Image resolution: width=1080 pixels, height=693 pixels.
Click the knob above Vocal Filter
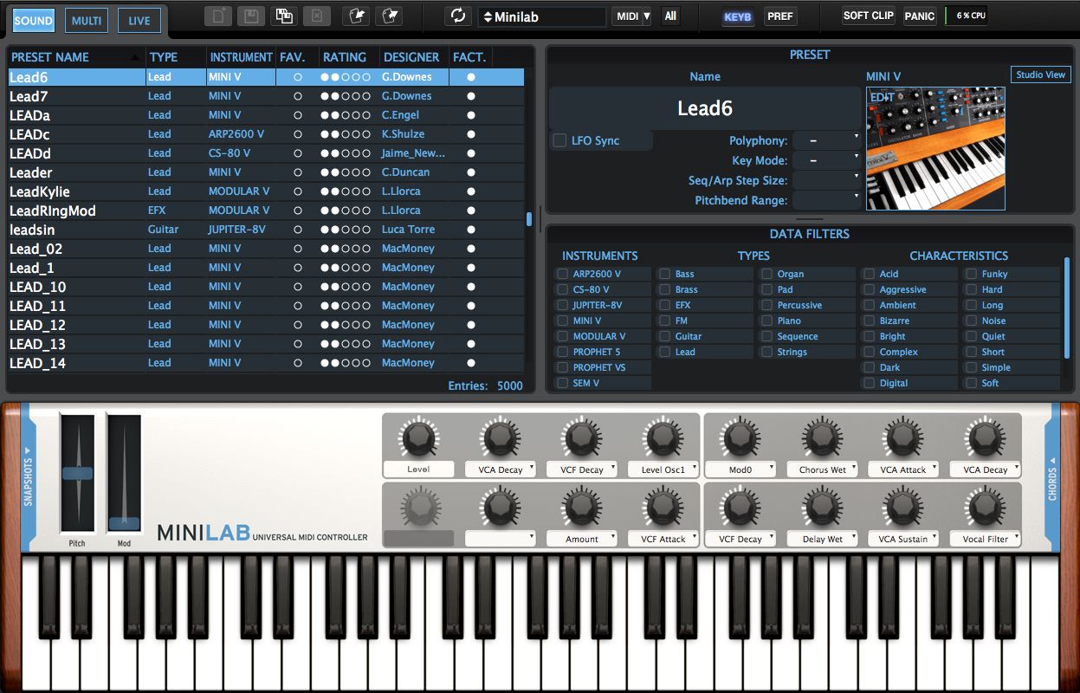pyautogui.click(x=984, y=507)
